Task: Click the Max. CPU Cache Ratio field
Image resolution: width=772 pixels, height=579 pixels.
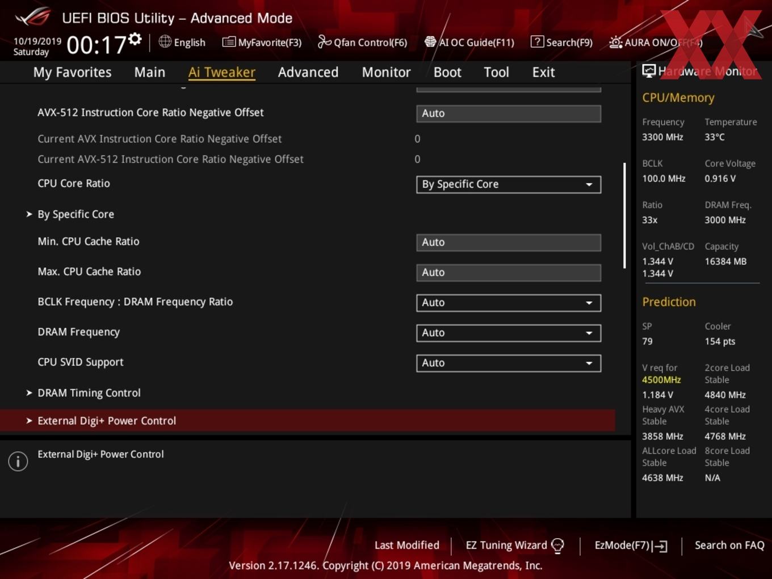Action: (509, 272)
